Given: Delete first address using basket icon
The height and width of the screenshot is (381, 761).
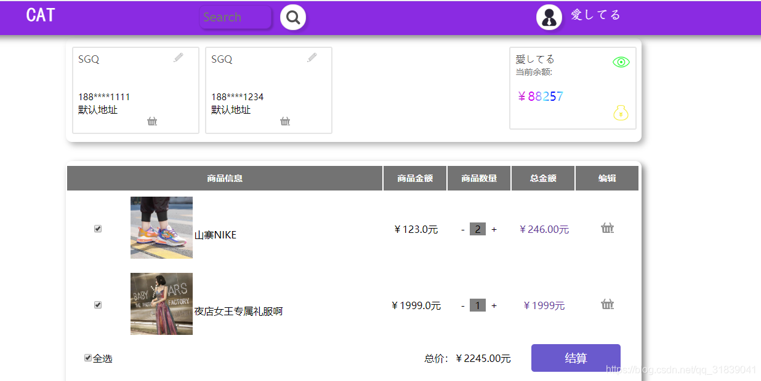Looking at the screenshot, I should [x=152, y=121].
